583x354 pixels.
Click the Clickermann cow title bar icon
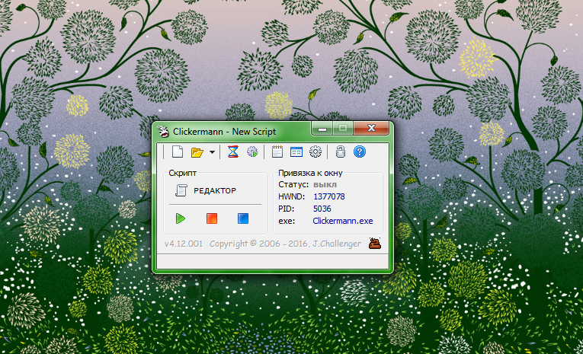click(x=164, y=131)
